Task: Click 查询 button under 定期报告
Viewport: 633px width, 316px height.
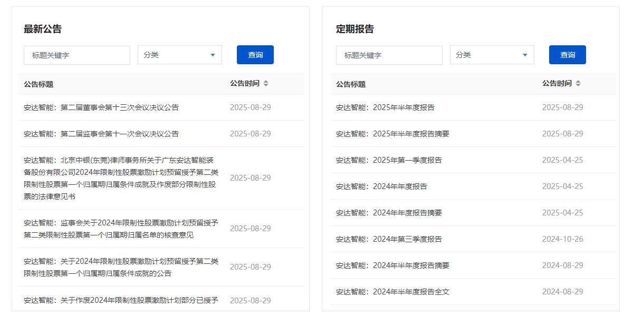Action: point(567,54)
